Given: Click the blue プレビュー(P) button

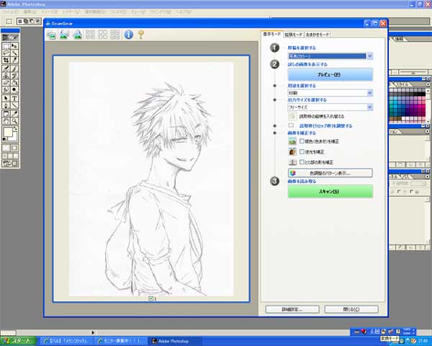Looking at the screenshot, I should pos(330,74).
